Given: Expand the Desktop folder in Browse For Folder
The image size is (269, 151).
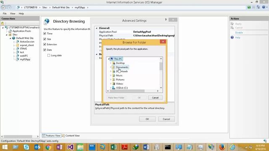Looking at the screenshot, I should coord(111,63).
